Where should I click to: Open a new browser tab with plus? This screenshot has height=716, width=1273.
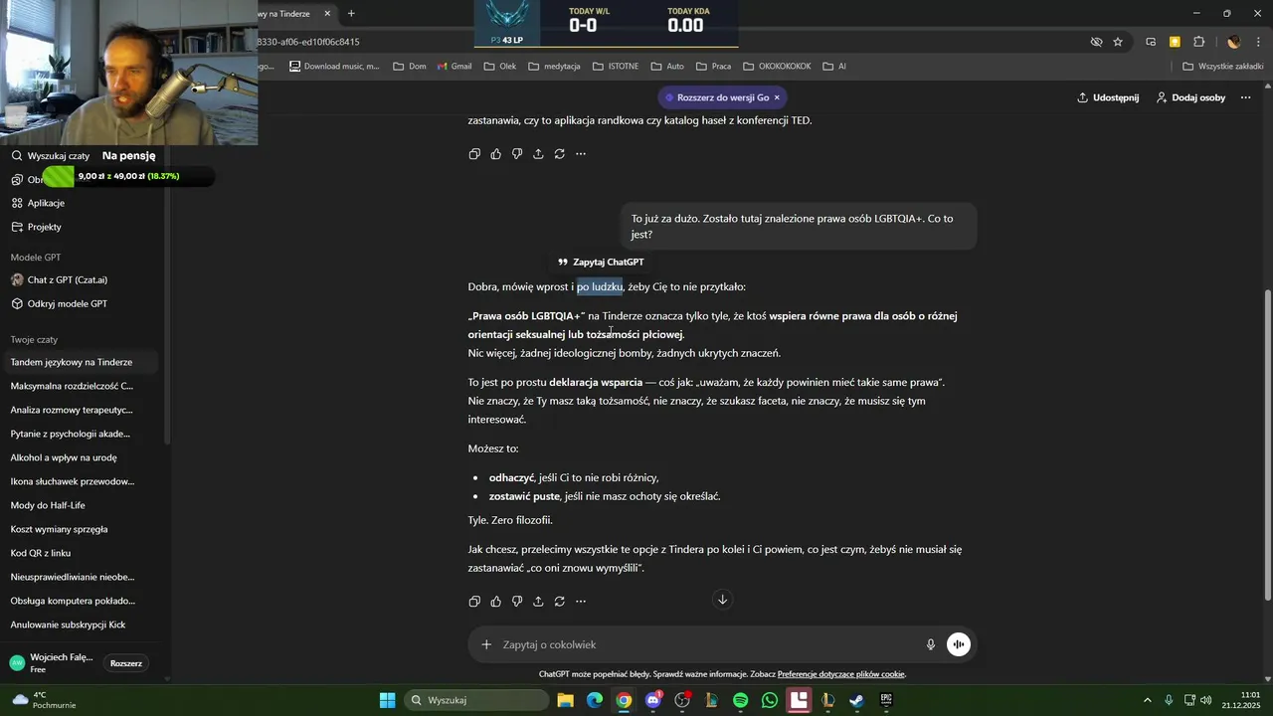tap(351, 14)
